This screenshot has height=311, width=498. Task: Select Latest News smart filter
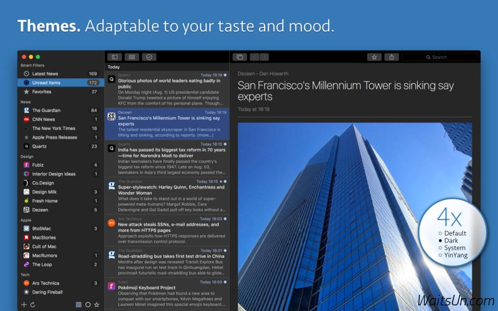pyautogui.click(x=45, y=73)
